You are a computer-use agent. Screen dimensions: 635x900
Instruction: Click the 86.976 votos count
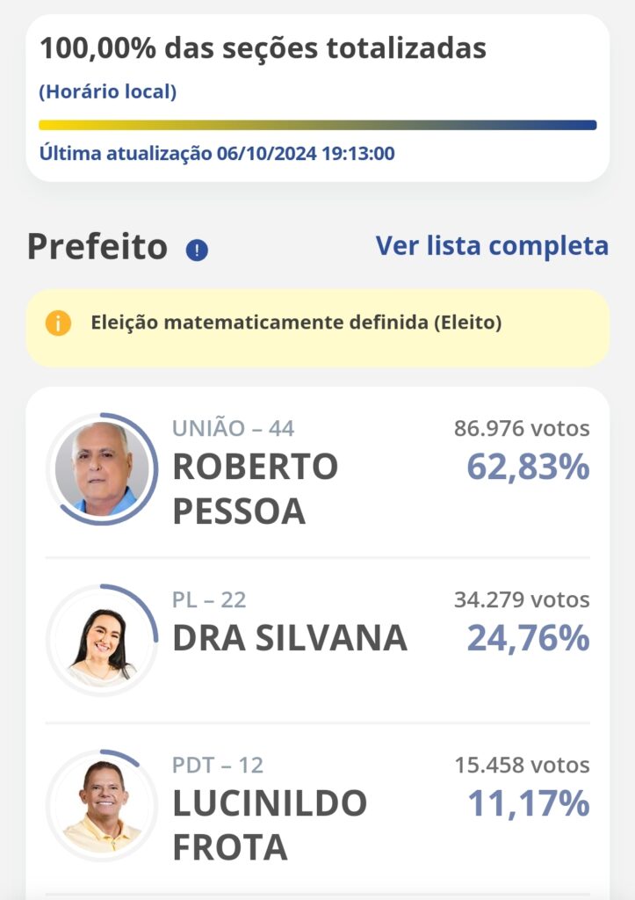[x=522, y=429]
